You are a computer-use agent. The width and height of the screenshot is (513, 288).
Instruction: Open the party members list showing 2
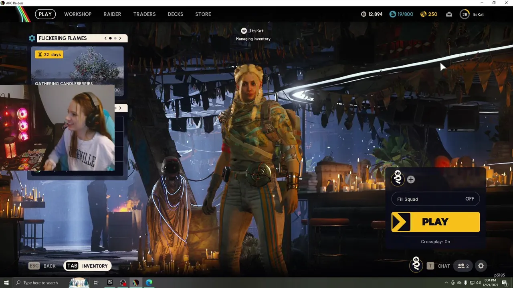pyautogui.click(x=463, y=266)
